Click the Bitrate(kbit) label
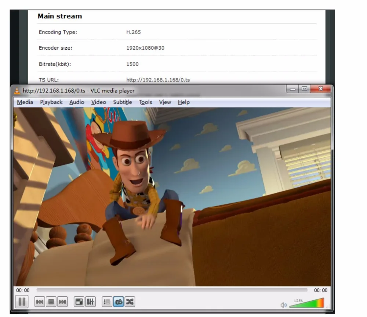The height and width of the screenshot is (317, 367). [x=55, y=64]
